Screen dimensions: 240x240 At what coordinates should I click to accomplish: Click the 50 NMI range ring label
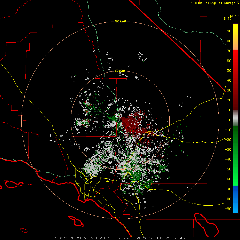[120, 71]
